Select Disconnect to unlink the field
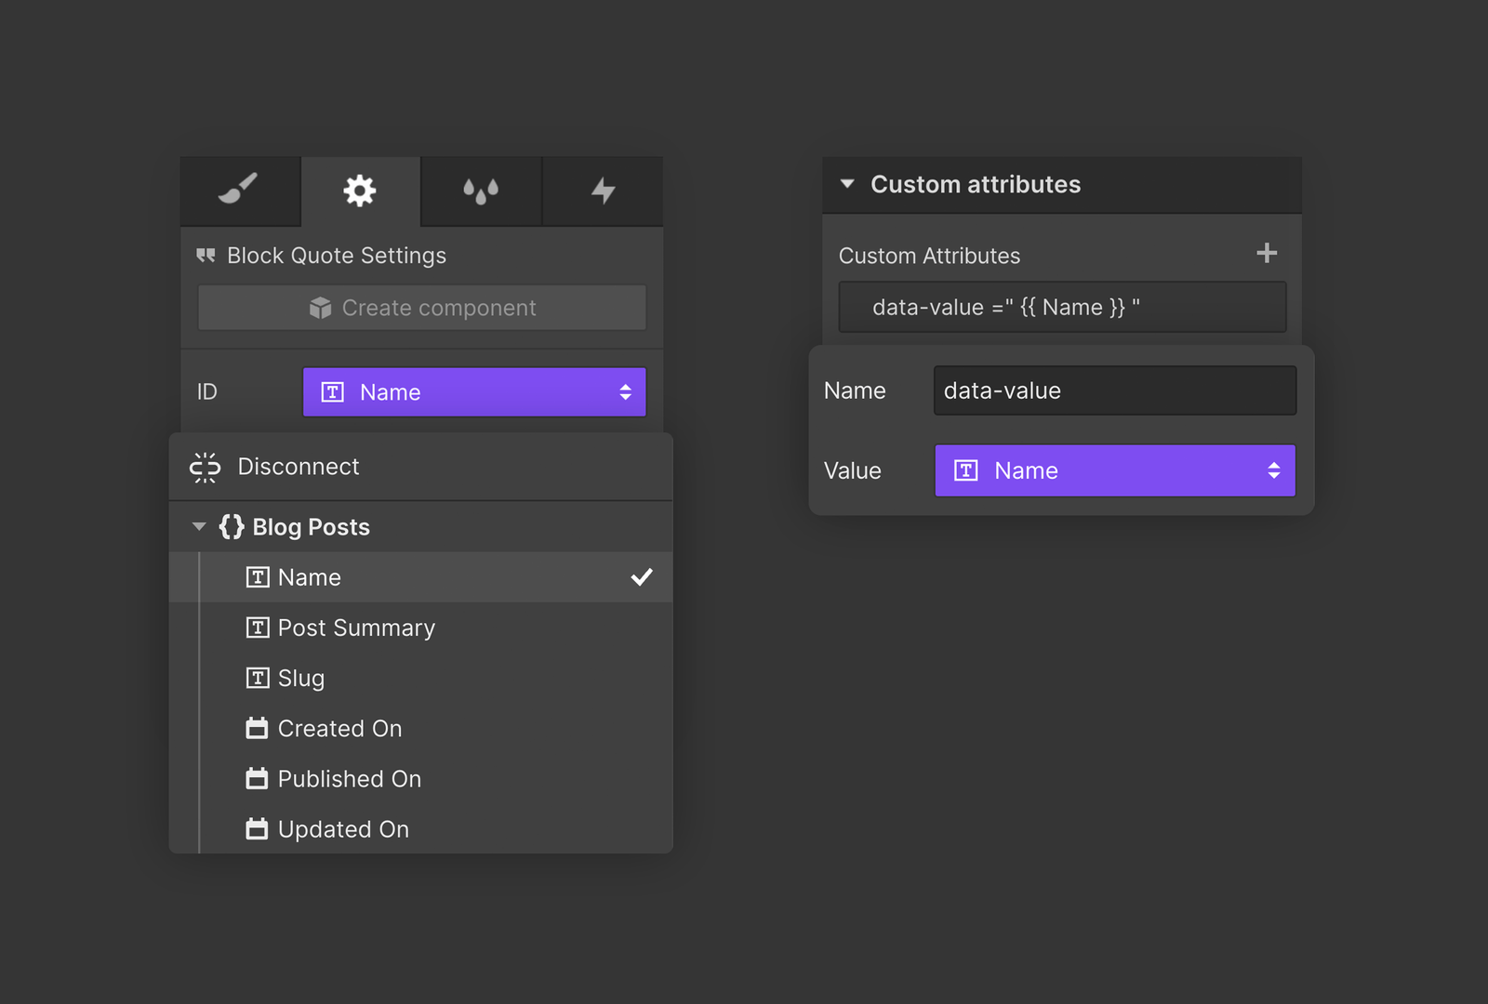The width and height of the screenshot is (1488, 1004). point(298,467)
